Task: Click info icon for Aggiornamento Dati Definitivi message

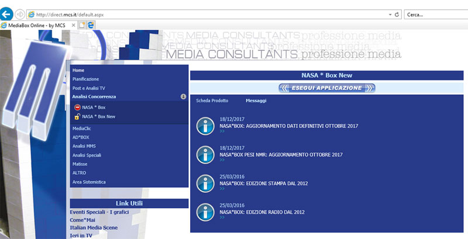Action: pyautogui.click(x=204, y=126)
